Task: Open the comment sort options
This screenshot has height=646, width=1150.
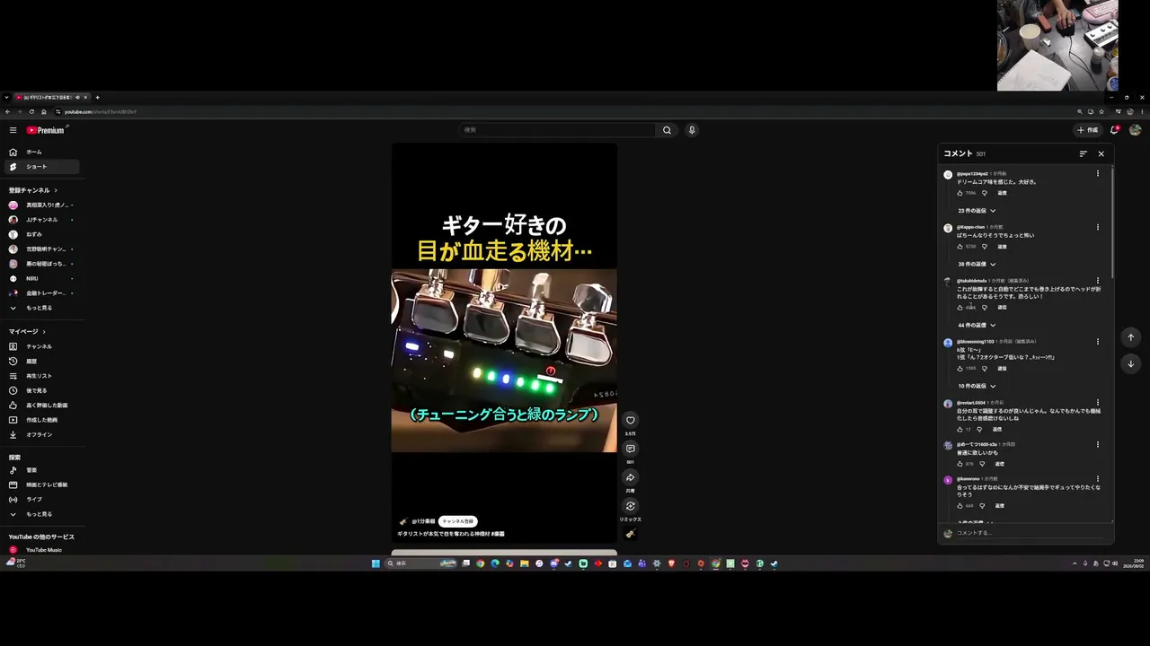Action: (1084, 153)
